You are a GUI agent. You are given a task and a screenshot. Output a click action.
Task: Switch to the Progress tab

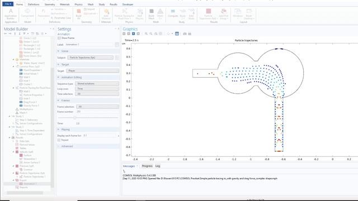147,166
